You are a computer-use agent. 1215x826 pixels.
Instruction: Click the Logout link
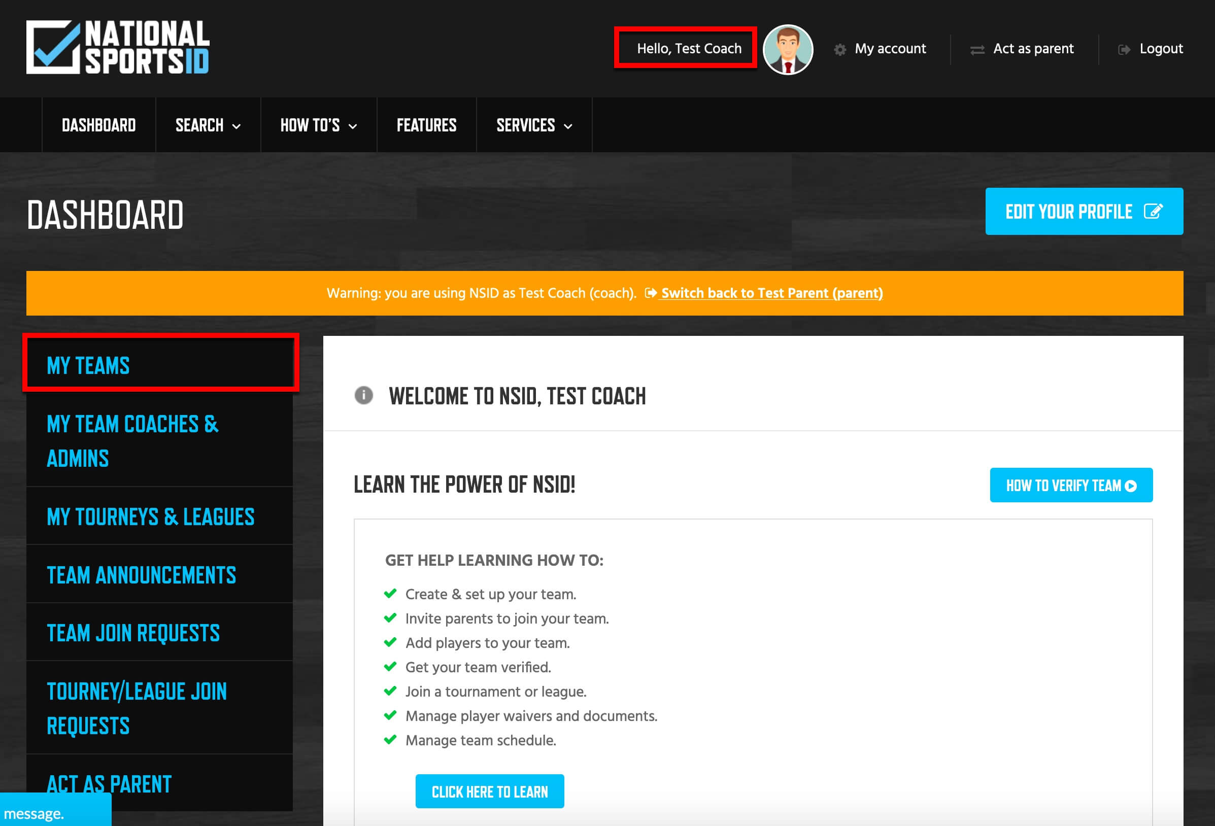click(1161, 49)
